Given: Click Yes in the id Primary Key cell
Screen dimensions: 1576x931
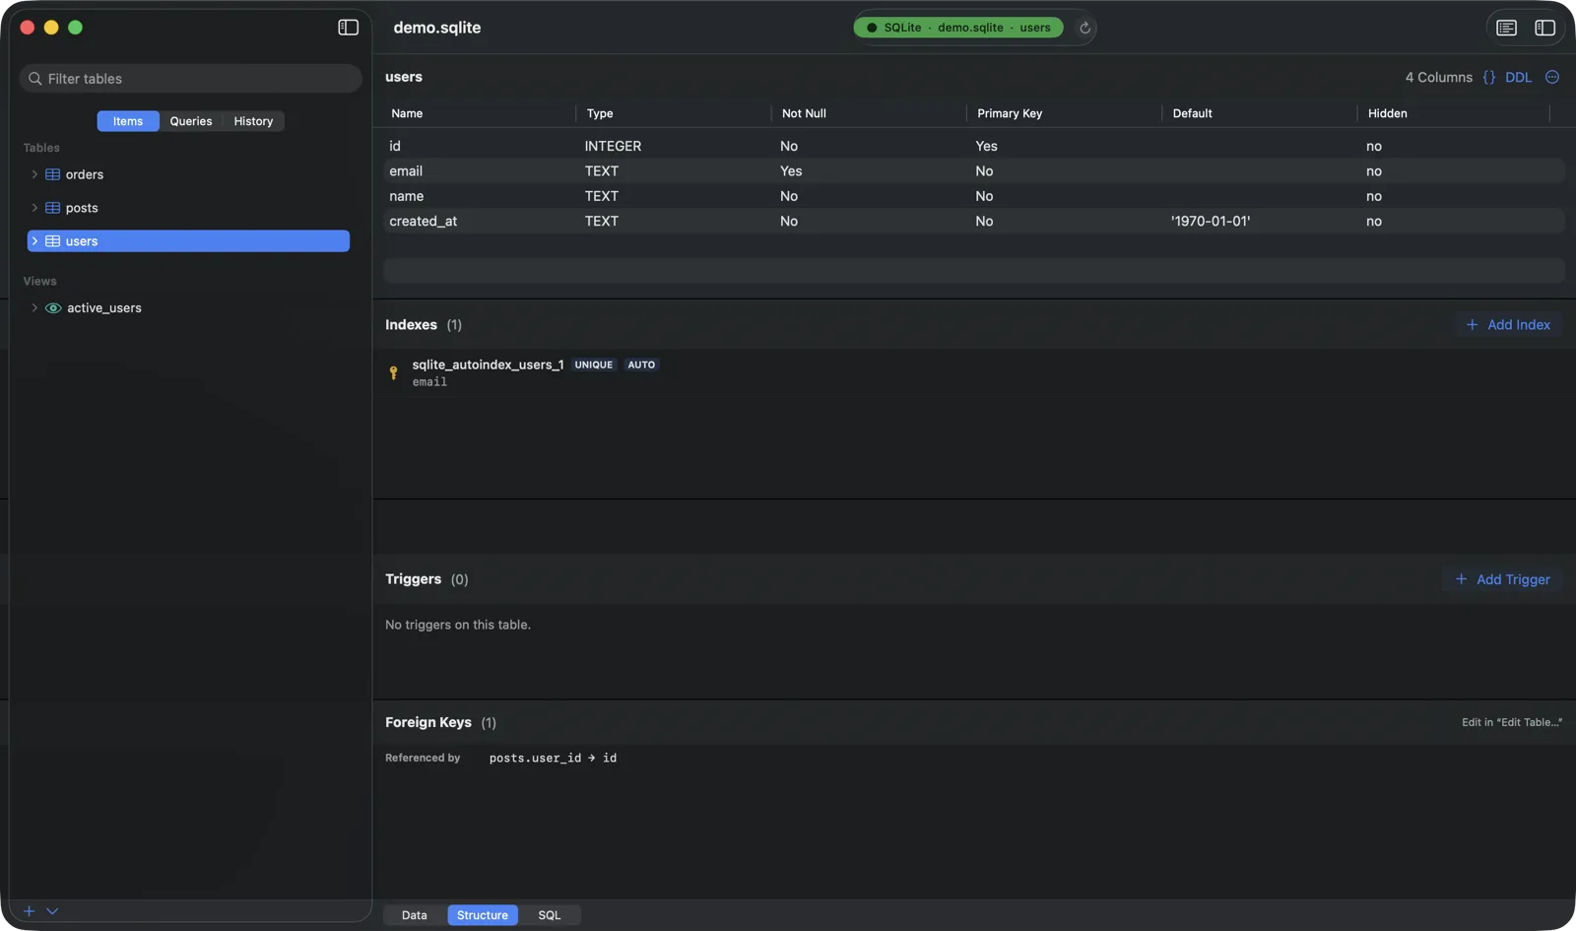Looking at the screenshot, I should 986,146.
